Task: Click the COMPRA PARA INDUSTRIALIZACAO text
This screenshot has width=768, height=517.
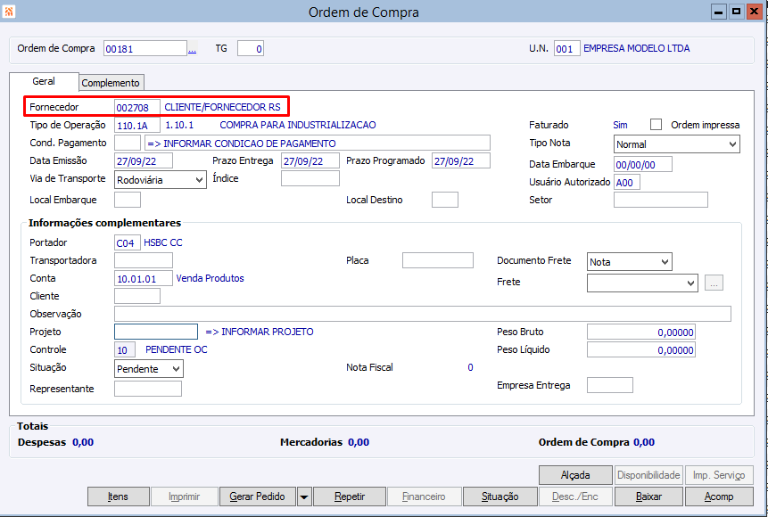Action: pyautogui.click(x=298, y=125)
